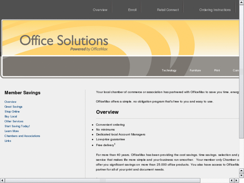This screenshot has height=183, width=244.
Task: Open Chambers and Associations link
Action: [22, 136]
